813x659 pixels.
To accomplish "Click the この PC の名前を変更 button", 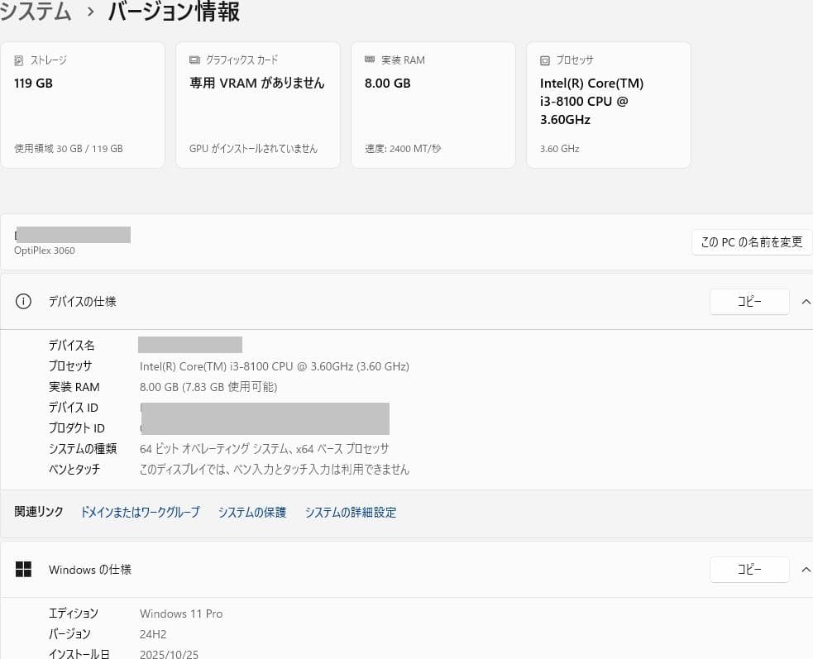I will point(751,241).
